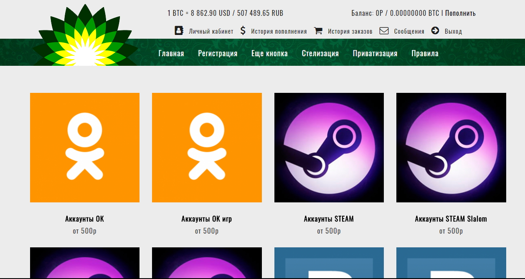This screenshot has width=525, height=279.
Task: Open Правила menu item
Action: point(425,53)
